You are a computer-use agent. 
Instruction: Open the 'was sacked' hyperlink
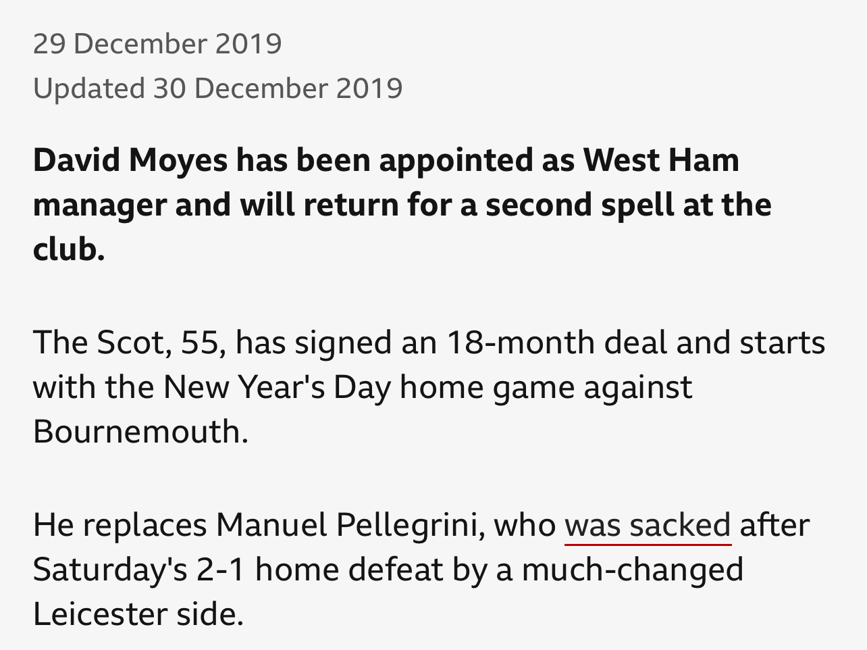[x=647, y=525]
